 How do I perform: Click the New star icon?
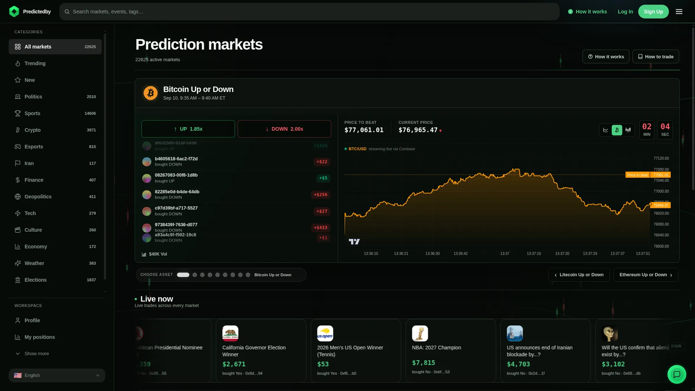click(18, 80)
